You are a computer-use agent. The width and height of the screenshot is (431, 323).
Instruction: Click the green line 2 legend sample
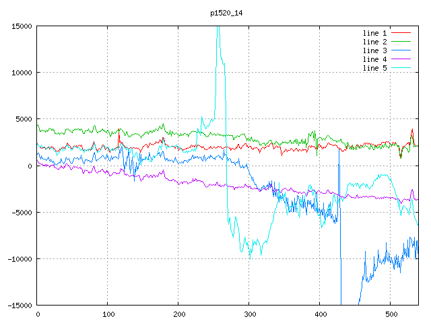click(402, 42)
